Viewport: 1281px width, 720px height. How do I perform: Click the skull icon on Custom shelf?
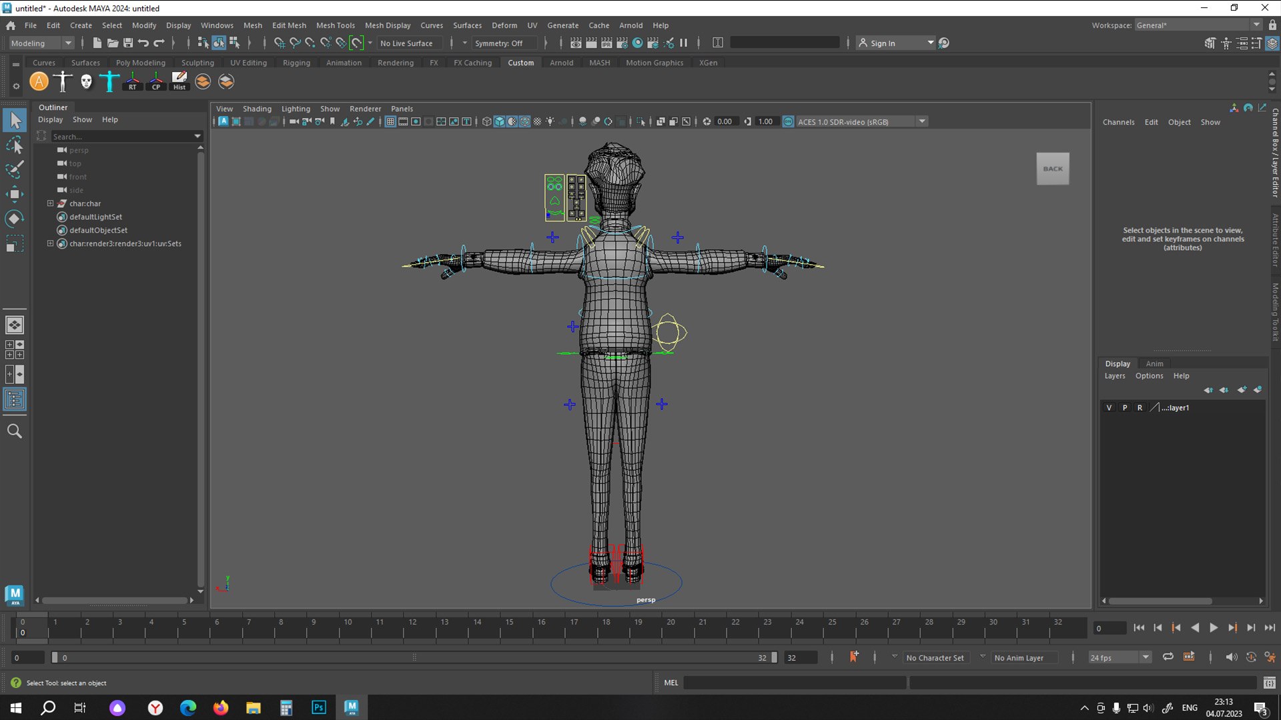pyautogui.click(x=86, y=81)
